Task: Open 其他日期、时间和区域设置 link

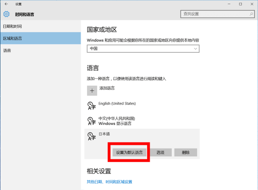Action: 110,182
